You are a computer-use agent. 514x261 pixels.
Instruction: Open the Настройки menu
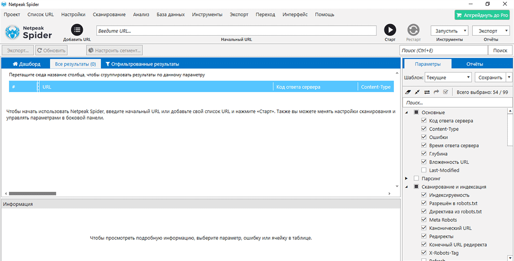[73, 14]
